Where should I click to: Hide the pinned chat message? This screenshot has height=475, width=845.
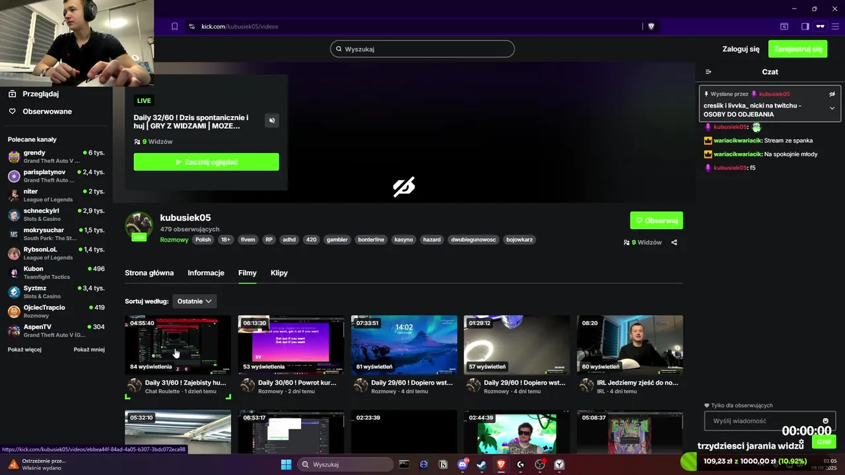tap(832, 94)
